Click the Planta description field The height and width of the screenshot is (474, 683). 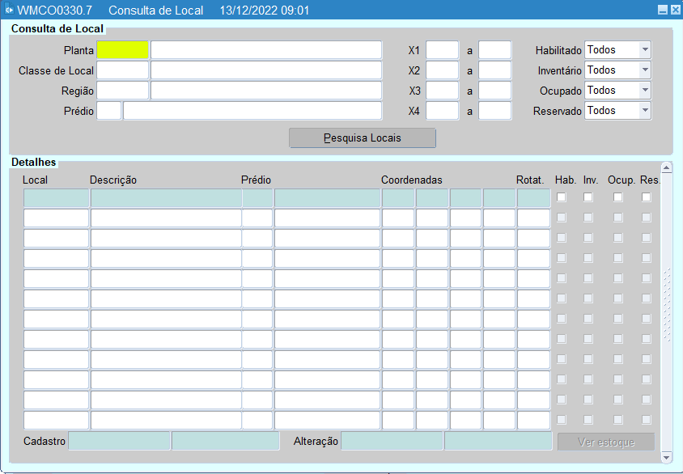pos(266,50)
